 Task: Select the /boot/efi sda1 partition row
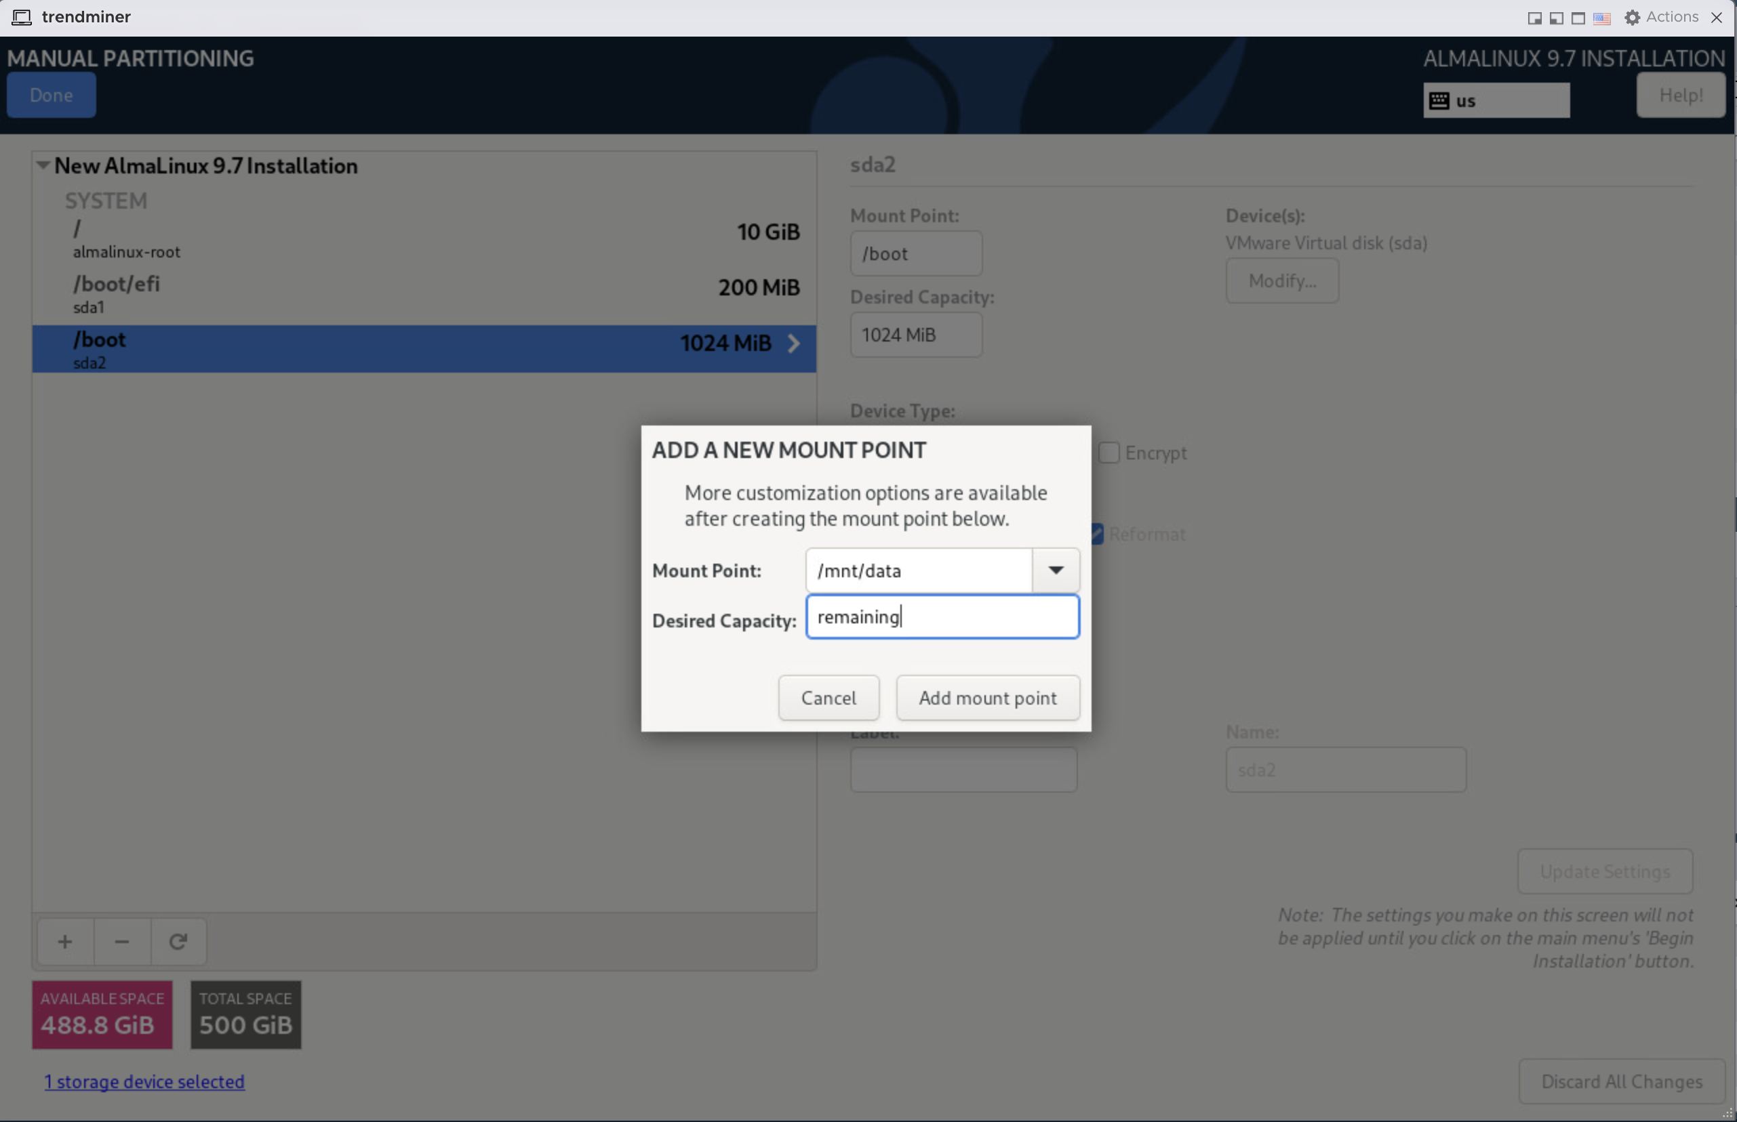click(x=424, y=294)
